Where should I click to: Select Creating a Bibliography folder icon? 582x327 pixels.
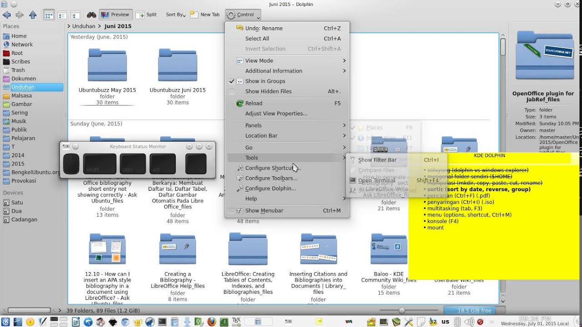point(178,249)
